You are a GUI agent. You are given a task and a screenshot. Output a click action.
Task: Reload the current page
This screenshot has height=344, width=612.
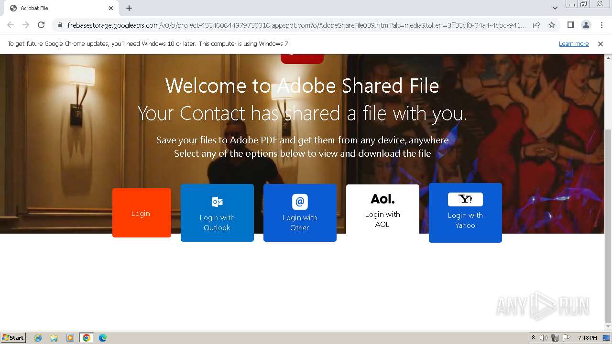pos(41,25)
